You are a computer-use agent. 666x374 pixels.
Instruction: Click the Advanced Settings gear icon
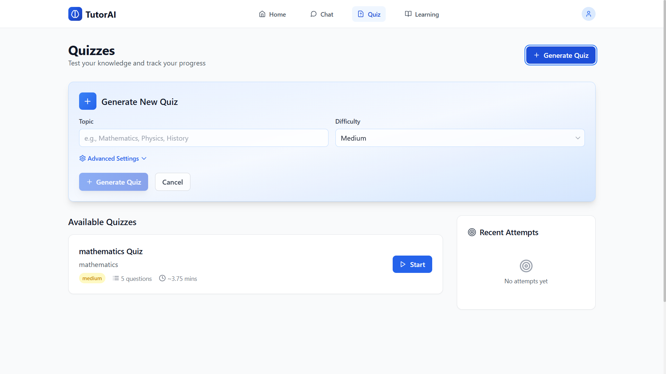click(83, 159)
